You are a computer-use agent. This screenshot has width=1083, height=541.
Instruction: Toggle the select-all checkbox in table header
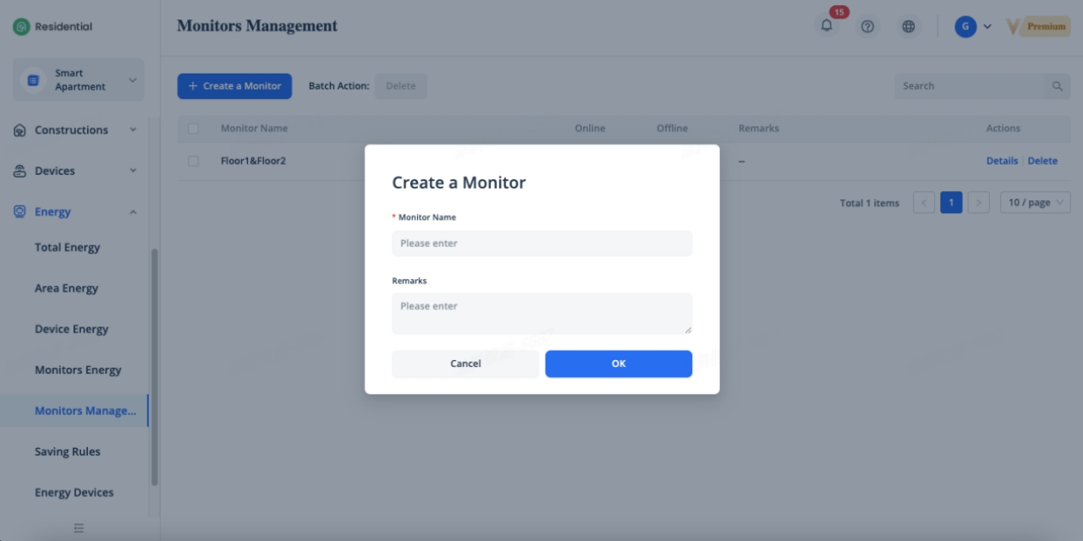click(194, 128)
